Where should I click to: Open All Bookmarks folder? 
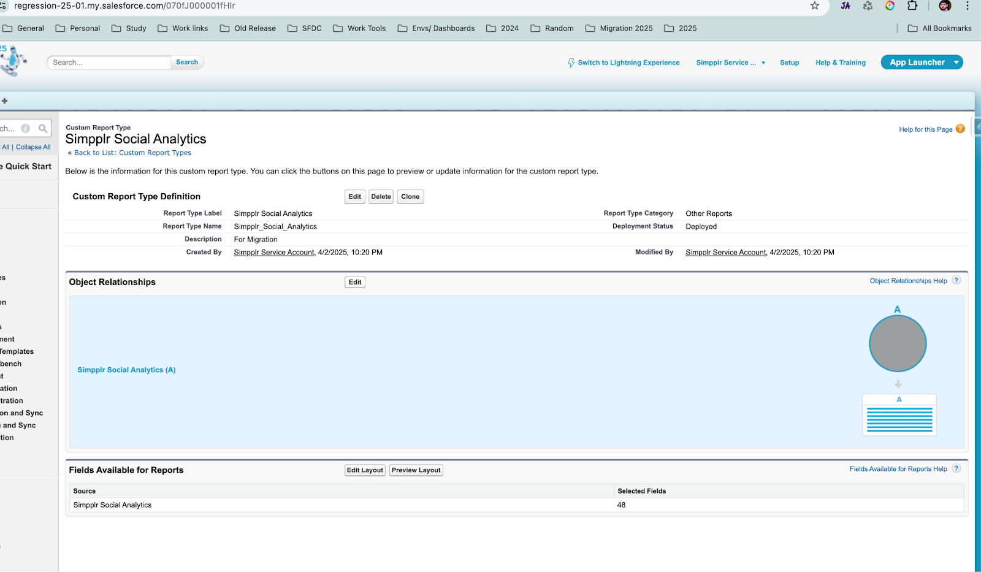click(x=940, y=28)
